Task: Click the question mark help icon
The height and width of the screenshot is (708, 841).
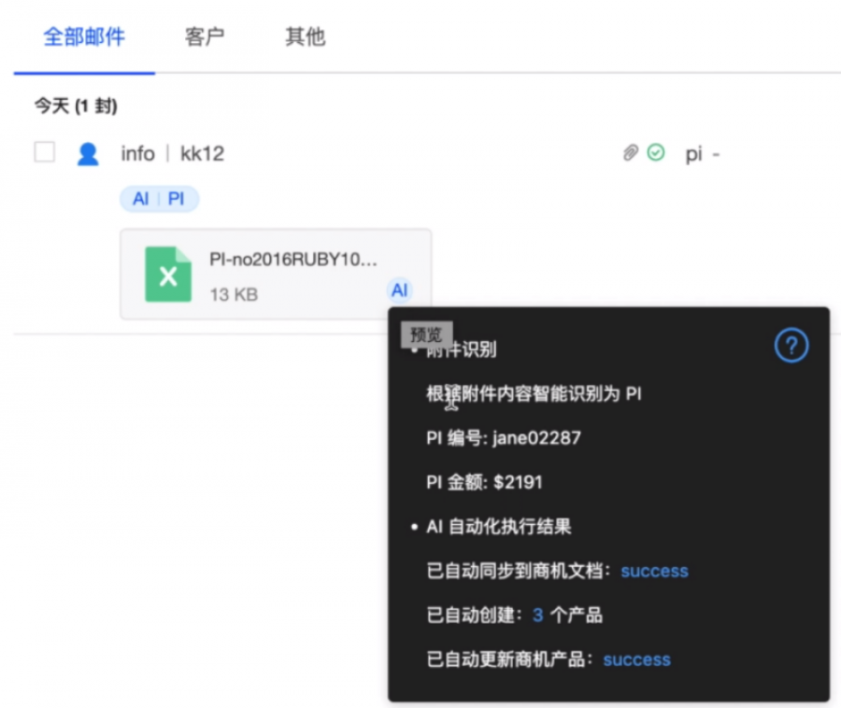Action: [x=791, y=346]
